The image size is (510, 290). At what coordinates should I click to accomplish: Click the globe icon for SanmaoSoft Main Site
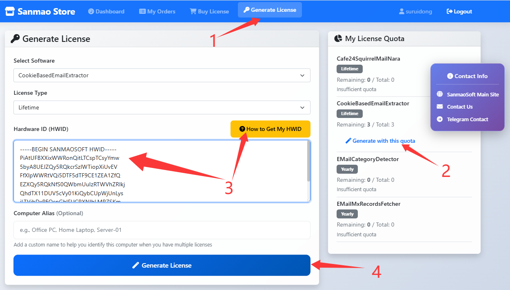pos(440,94)
